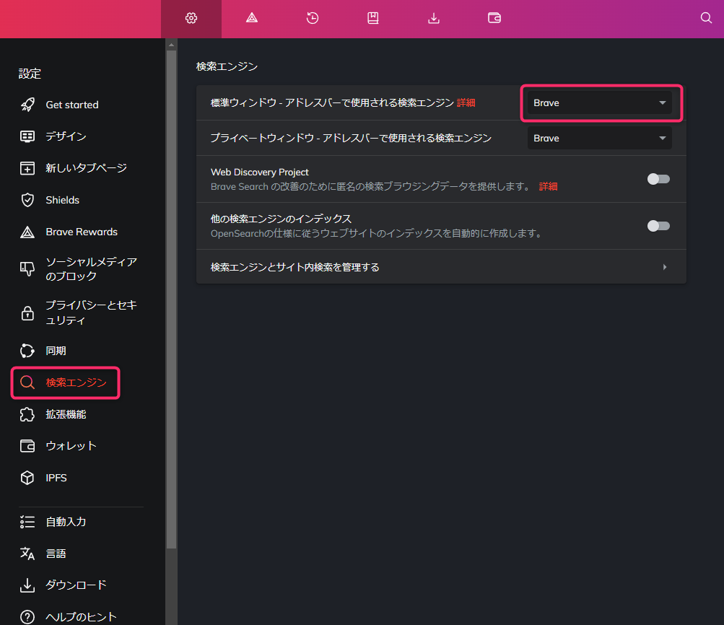This screenshot has width=724, height=625.
Task: Click the 詳細 link under Web Discovery Project
Action: pos(549,186)
